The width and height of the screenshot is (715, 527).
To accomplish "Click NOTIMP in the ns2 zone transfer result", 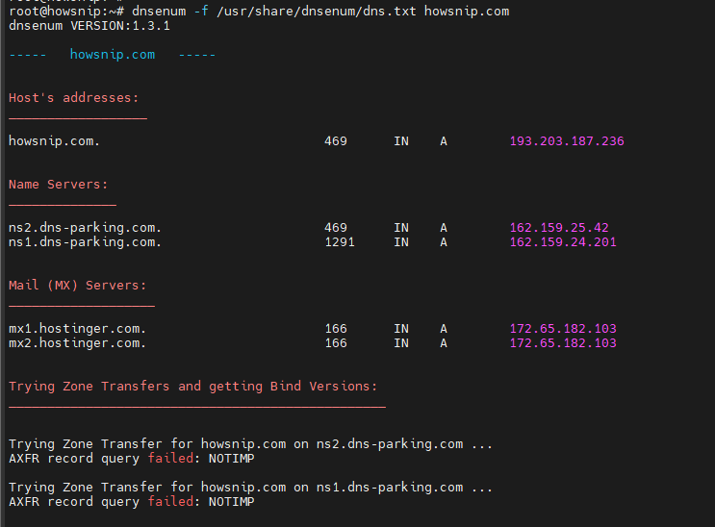I will pyautogui.click(x=231, y=459).
